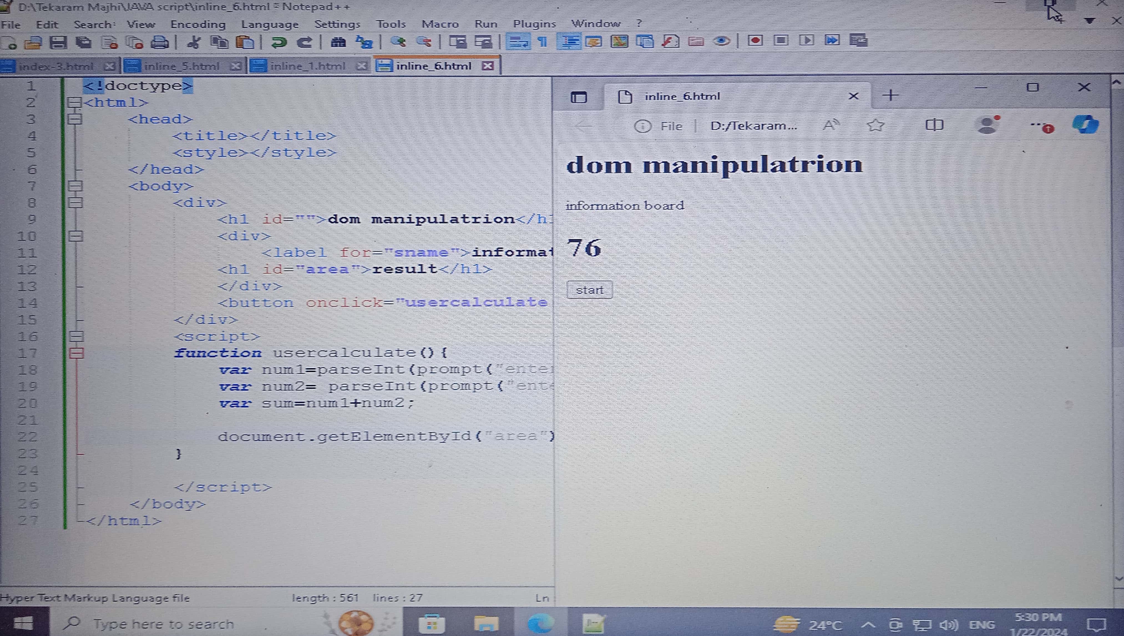This screenshot has width=1124, height=636.
Task: Click the Print toolbar icon
Action: (160, 42)
